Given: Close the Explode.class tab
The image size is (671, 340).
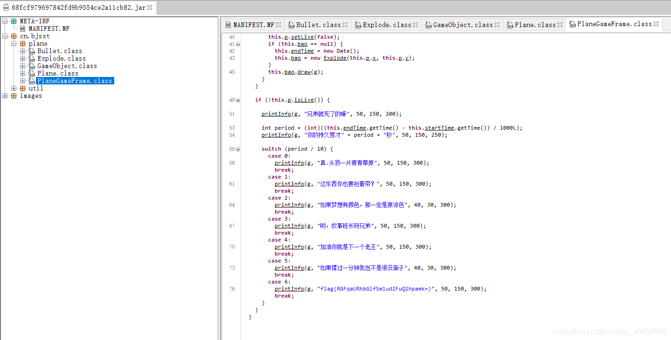Looking at the screenshot, I should (x=415, y=25).
